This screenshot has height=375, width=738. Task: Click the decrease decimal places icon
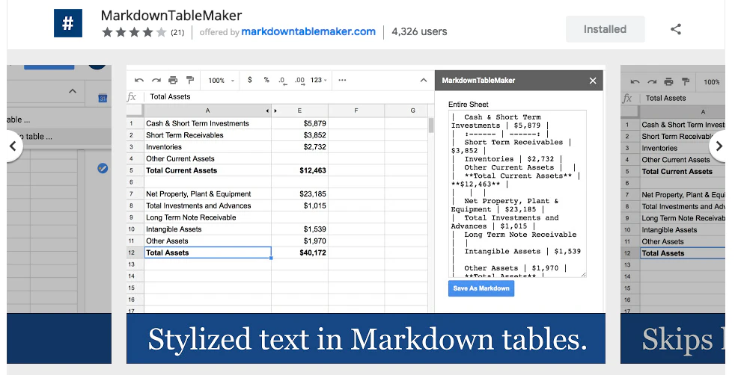click(x=282, y=81)
